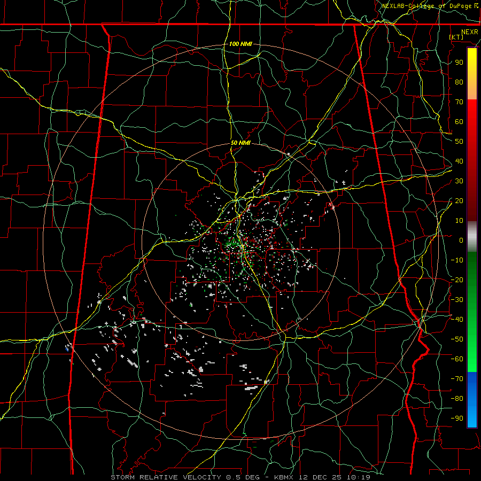Click the -20 value on the velocity scale

pyautogui.click(x=457, y=280)
